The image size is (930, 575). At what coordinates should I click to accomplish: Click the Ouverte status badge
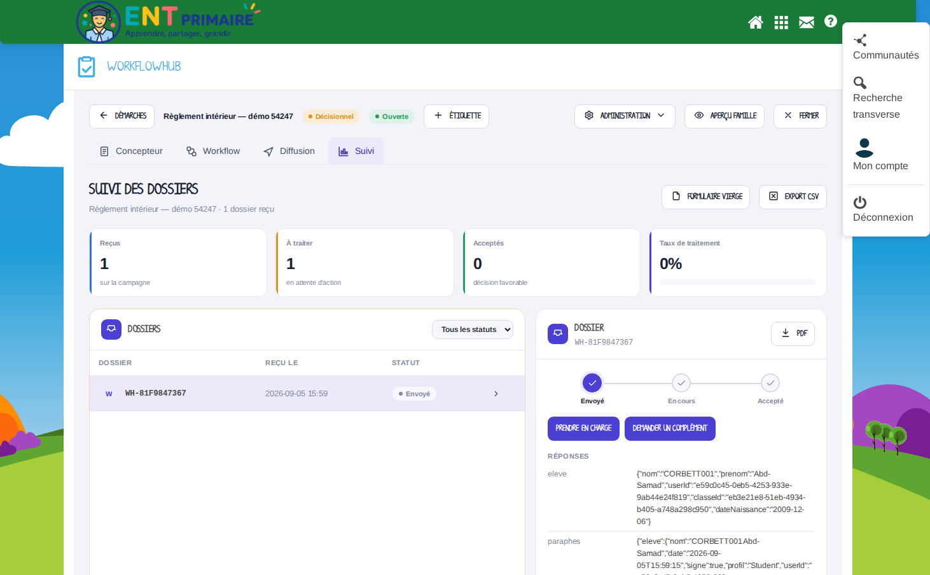(391, 116)
